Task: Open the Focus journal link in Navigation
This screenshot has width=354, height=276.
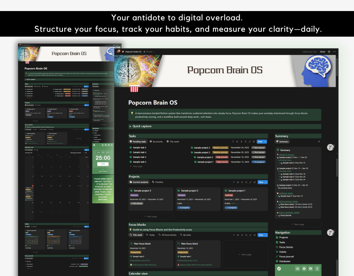Action: point(285,257)
